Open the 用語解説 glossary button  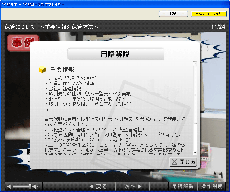pyautogui.click(x=183, y=186)
